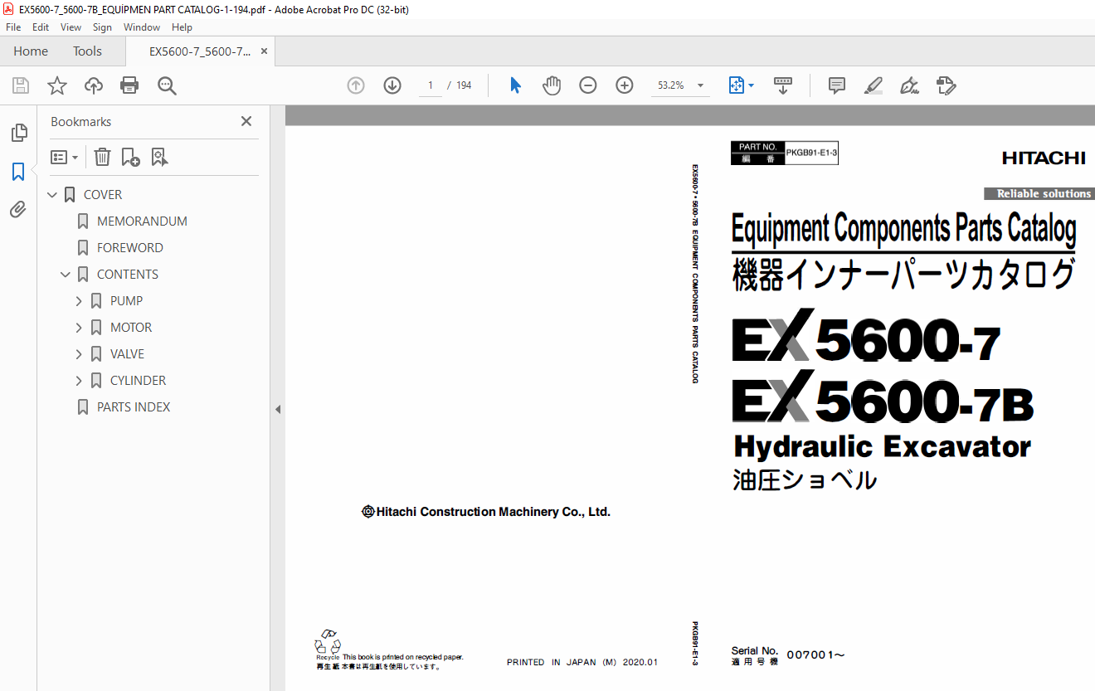The image size is (1095, 691).
Task: Select the CYLINDER bookmark label
Action: [x=138, y=381]
